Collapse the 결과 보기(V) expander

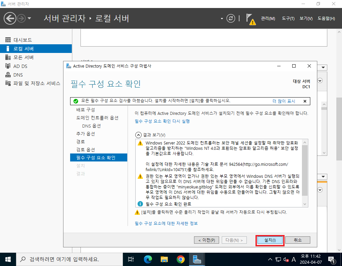[138, 135]
